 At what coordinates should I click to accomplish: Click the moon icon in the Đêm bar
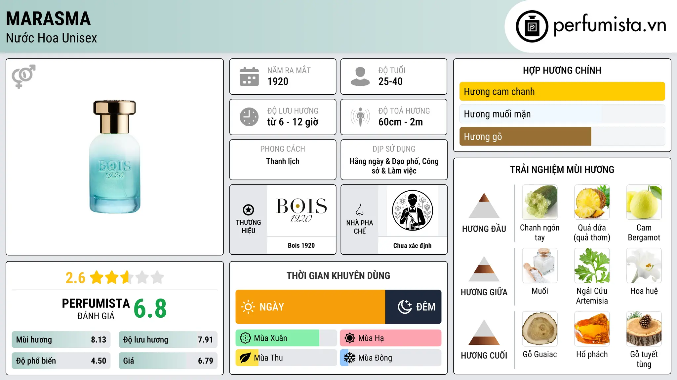(x=405, y=307)
